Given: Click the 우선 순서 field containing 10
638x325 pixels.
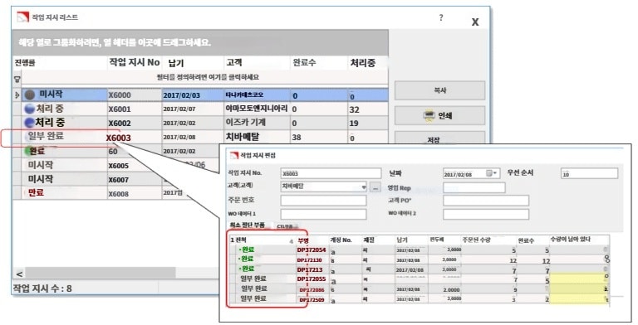Looking at the screenshot, I should tap(589, 173).
